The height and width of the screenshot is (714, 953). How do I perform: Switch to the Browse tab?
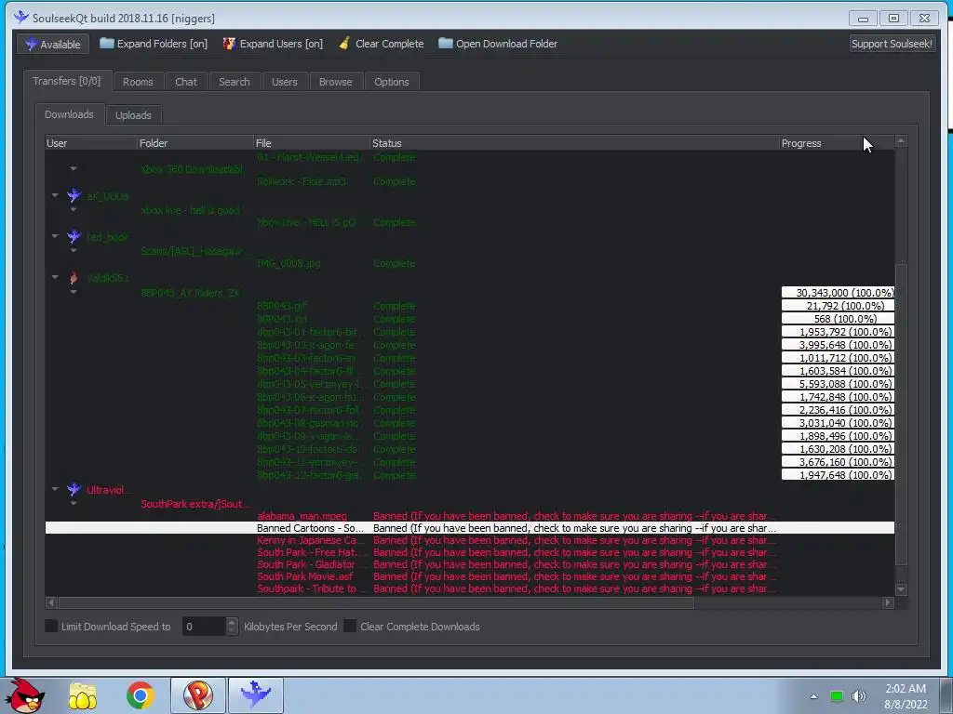pos(335,82)
